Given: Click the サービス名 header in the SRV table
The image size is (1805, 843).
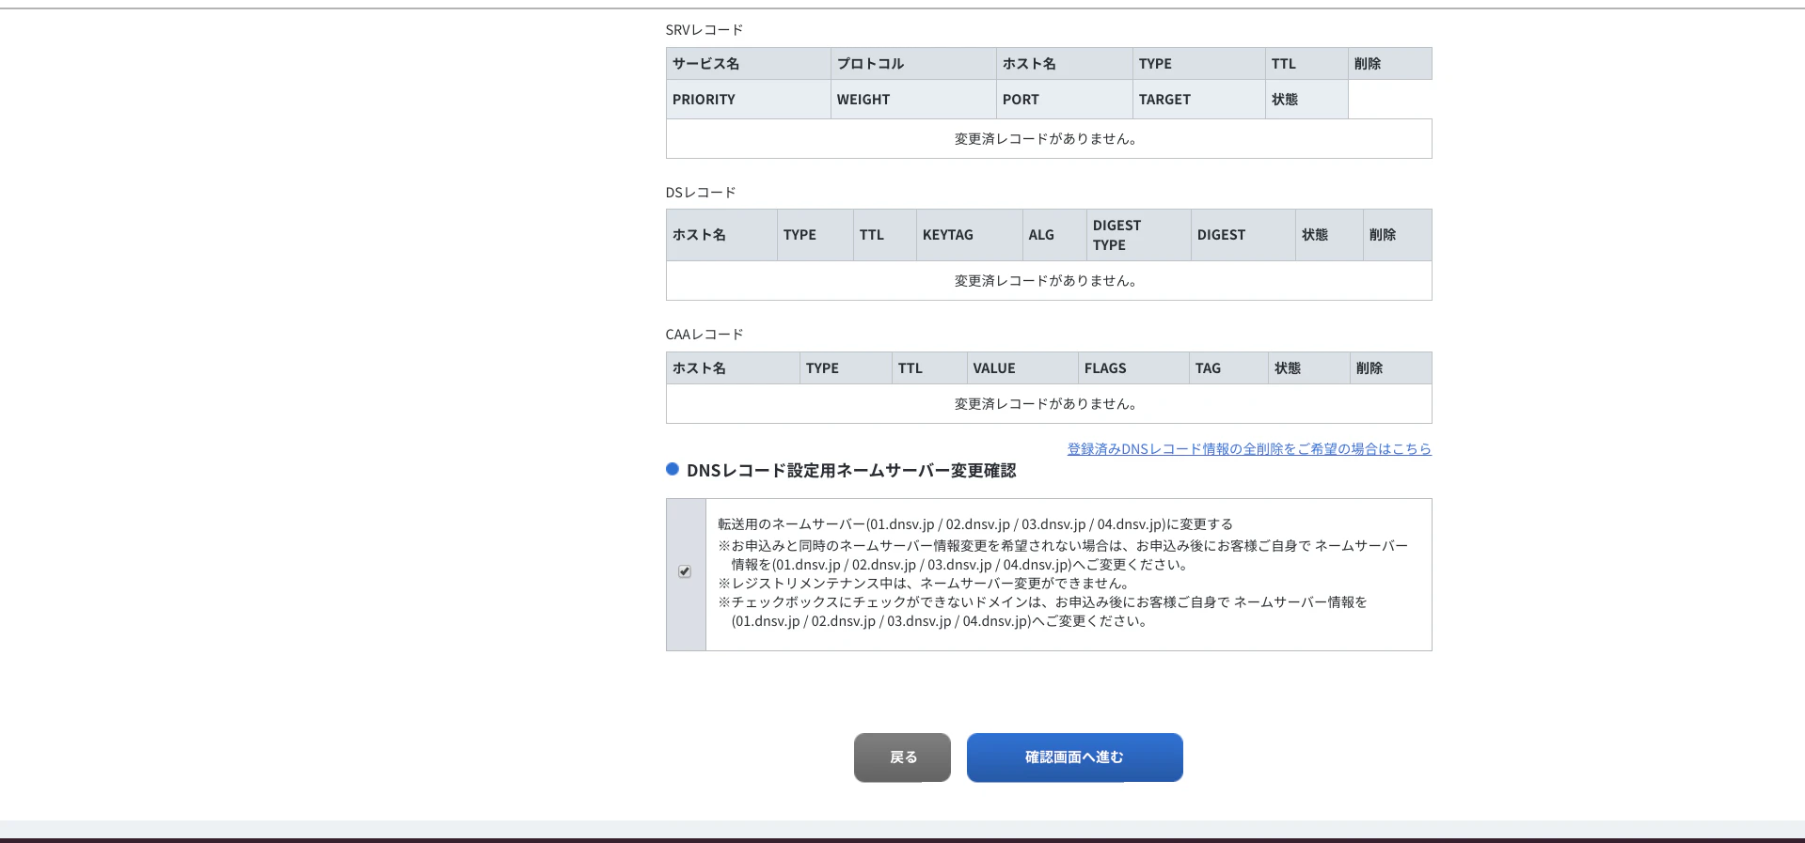Looking at the screenshot, I should 748,64.
